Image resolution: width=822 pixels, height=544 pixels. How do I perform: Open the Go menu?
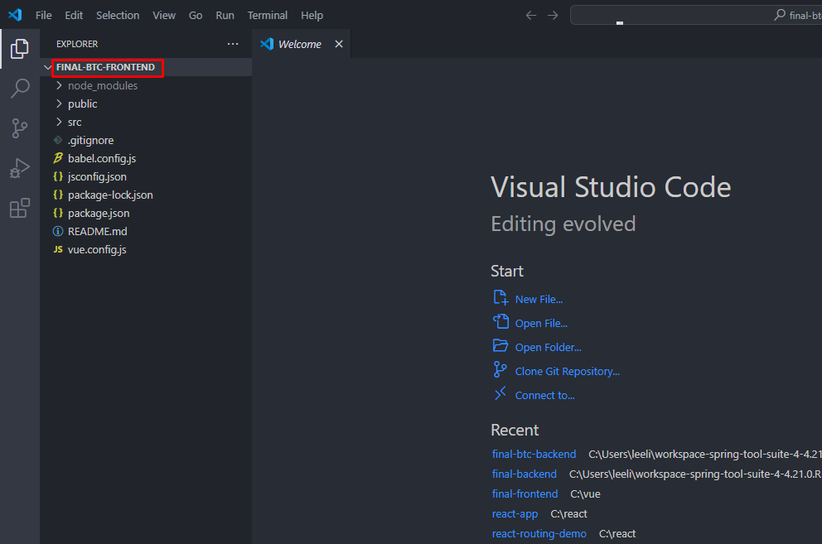point(196,15)
